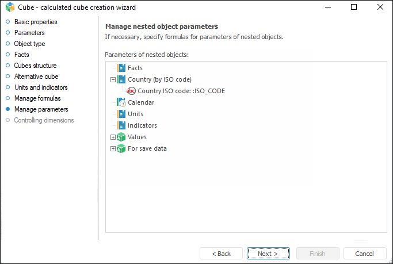
Task: Click the Country dimension icon in tree
Action: click(x=121, y=79)
